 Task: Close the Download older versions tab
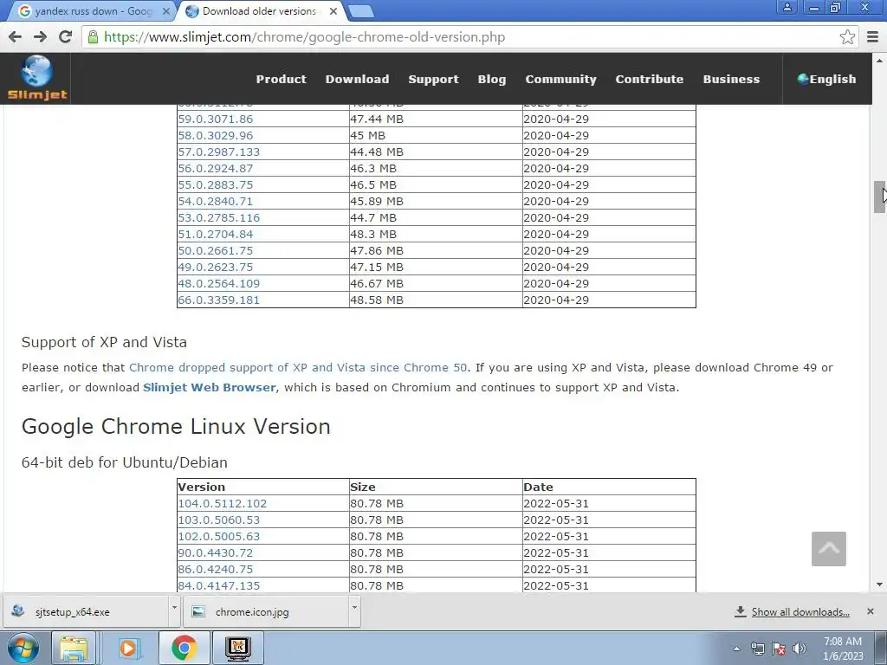tap(333, 11)
